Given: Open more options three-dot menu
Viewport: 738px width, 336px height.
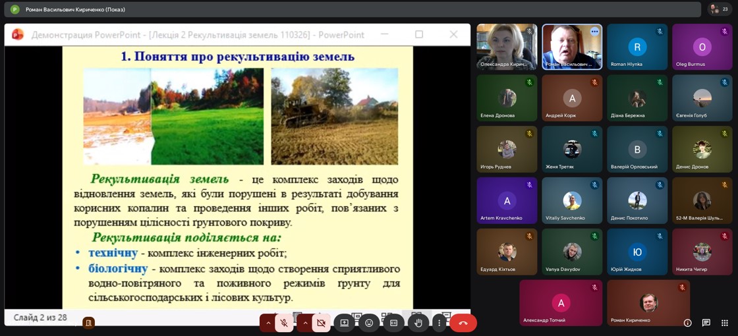Looking at the screenshot, I should pos(439,323).
